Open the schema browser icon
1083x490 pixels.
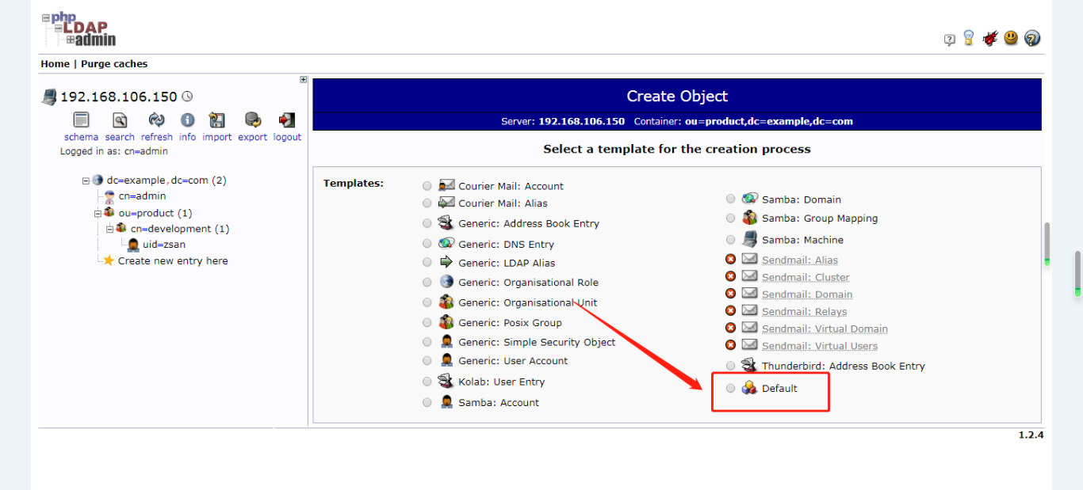pos(80,121)
